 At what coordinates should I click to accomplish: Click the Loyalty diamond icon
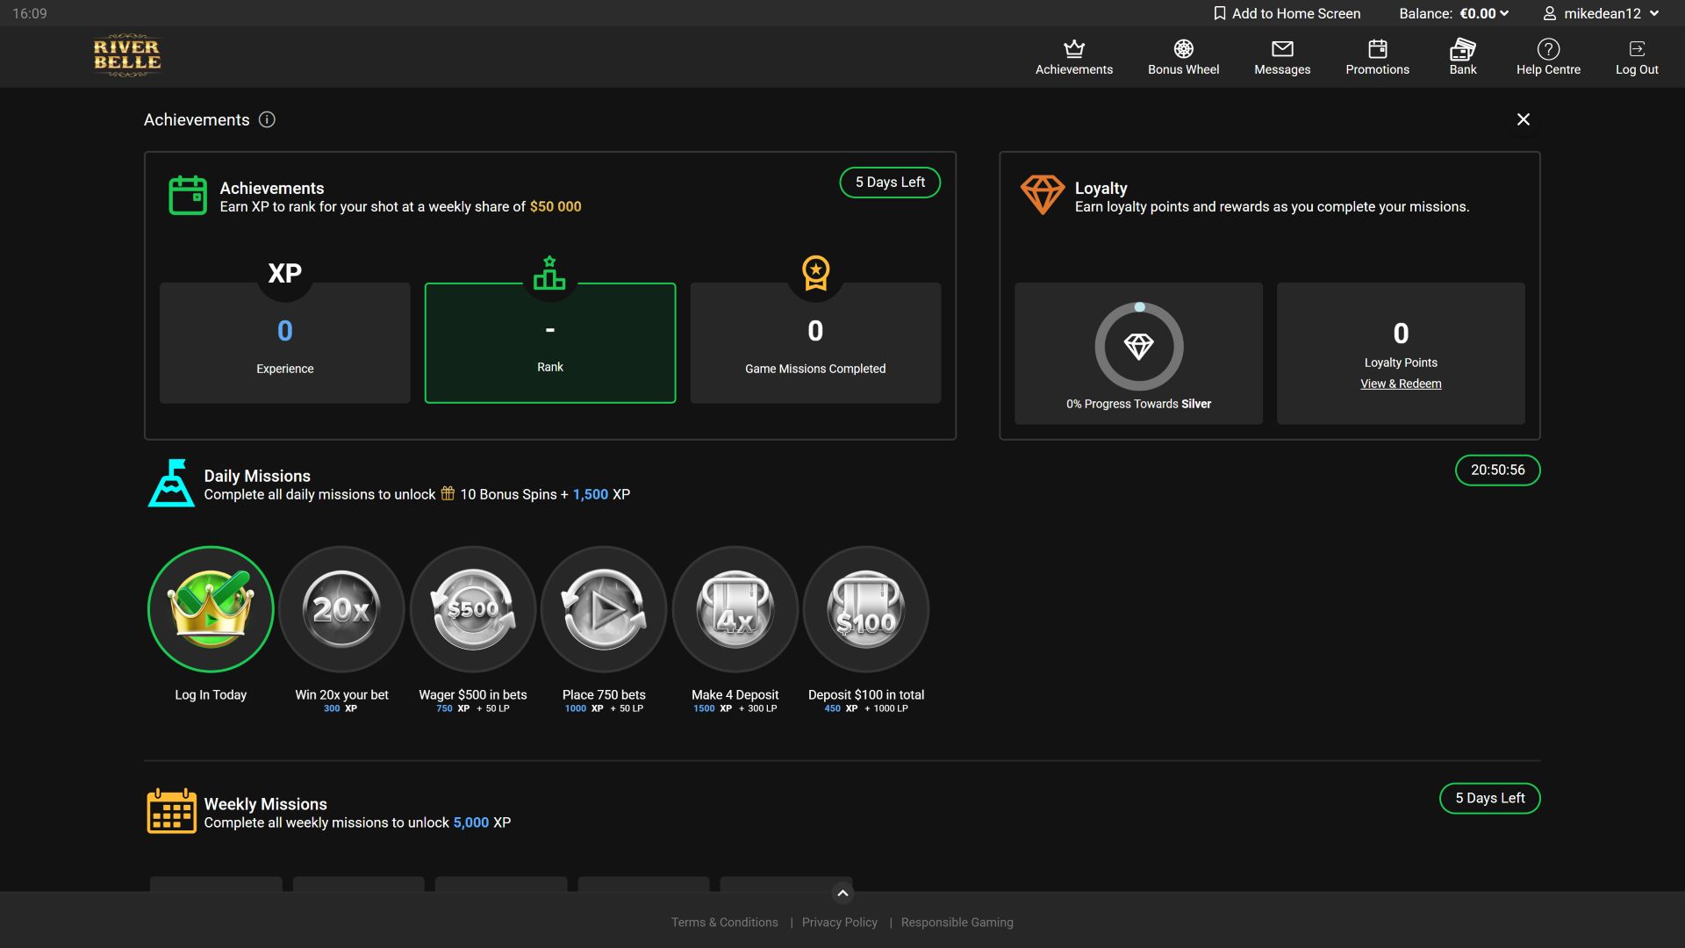(x=1043, y=194)
